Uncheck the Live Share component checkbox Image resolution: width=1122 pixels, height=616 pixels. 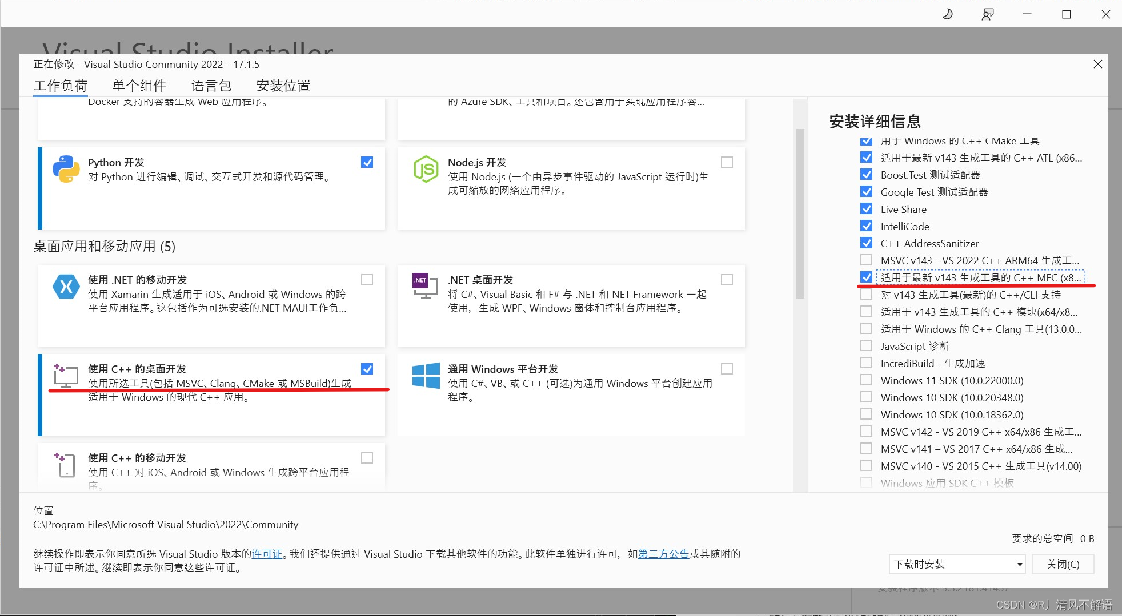point(867,208)
